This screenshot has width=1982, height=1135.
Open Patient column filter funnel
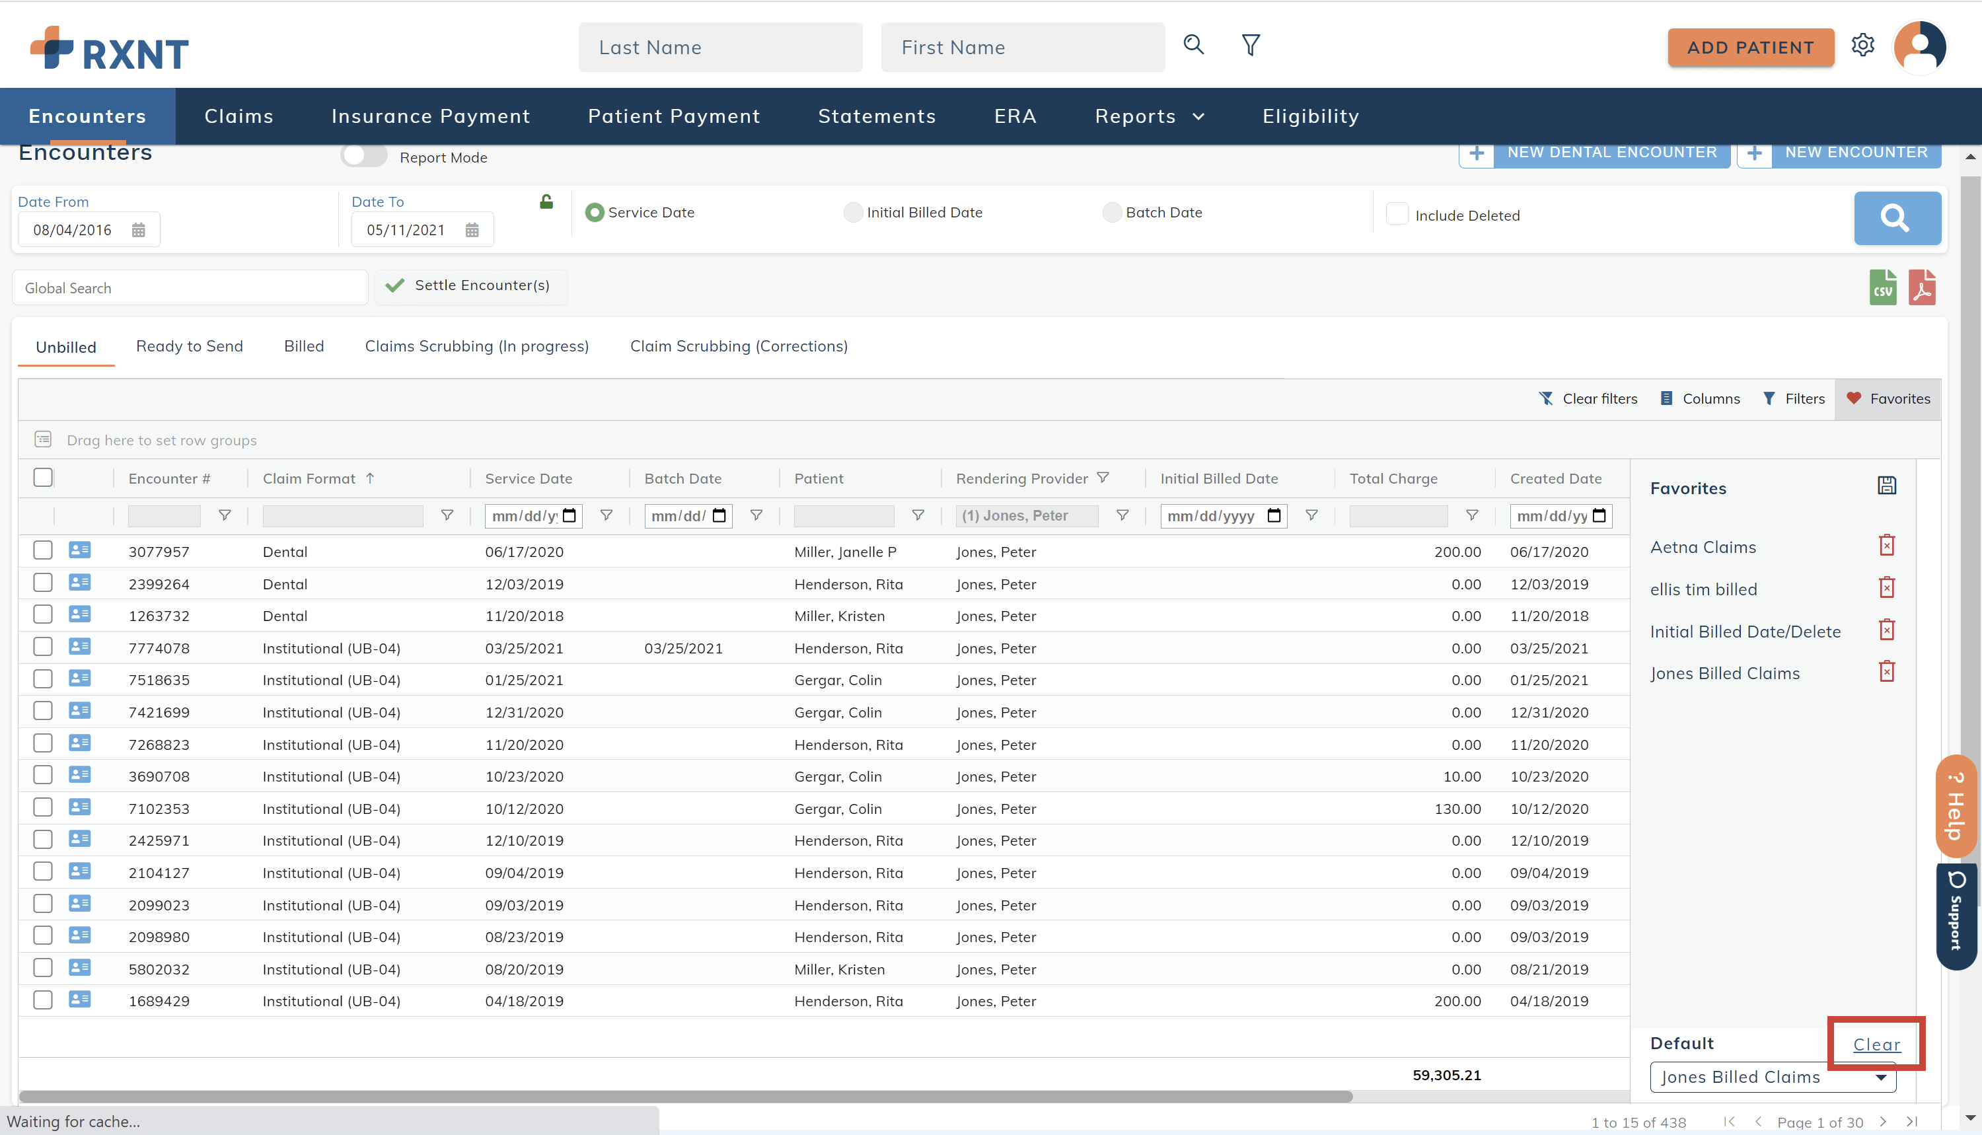click(918, 515)
